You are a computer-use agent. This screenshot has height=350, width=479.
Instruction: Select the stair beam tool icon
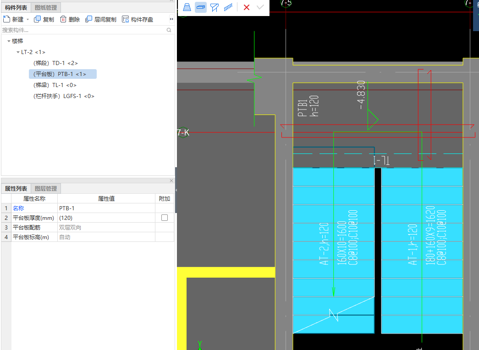(215, 7)
